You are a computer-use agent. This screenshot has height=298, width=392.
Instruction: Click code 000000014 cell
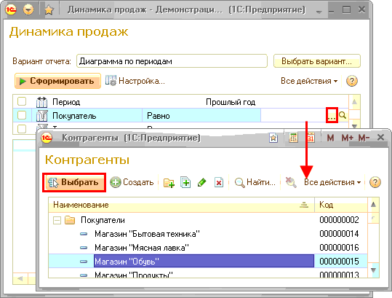[339, 234]
